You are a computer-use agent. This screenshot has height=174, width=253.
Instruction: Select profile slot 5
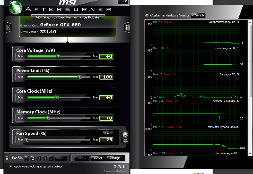pyautogui.click(x=51, y=158)
